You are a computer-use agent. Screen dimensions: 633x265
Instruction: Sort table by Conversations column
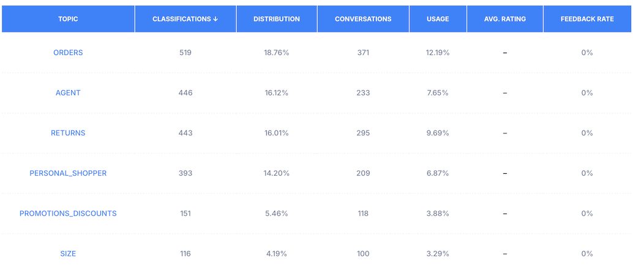[363, 19]
